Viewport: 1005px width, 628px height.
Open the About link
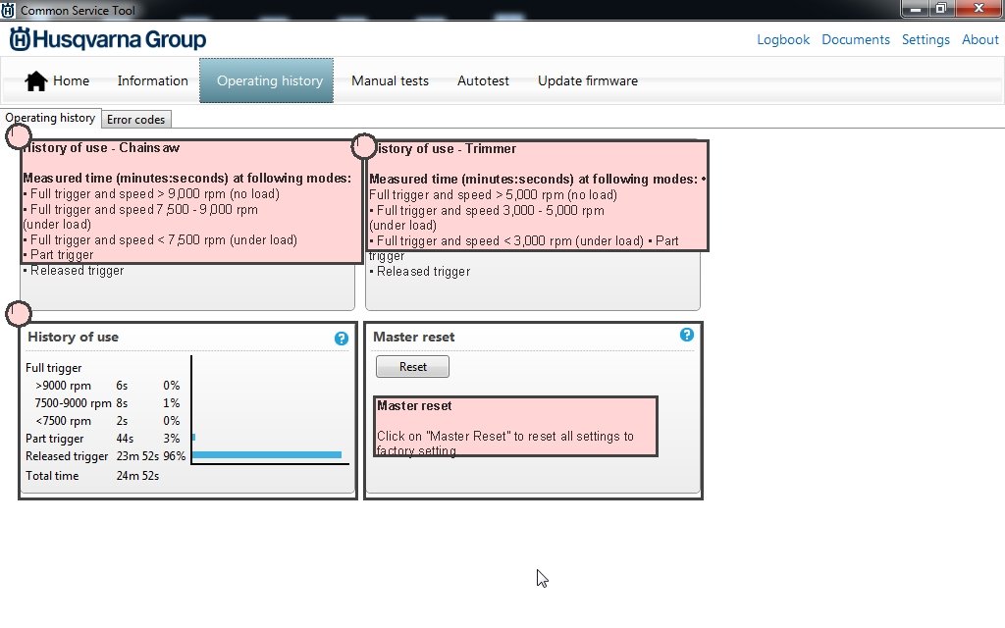(980, 39)
